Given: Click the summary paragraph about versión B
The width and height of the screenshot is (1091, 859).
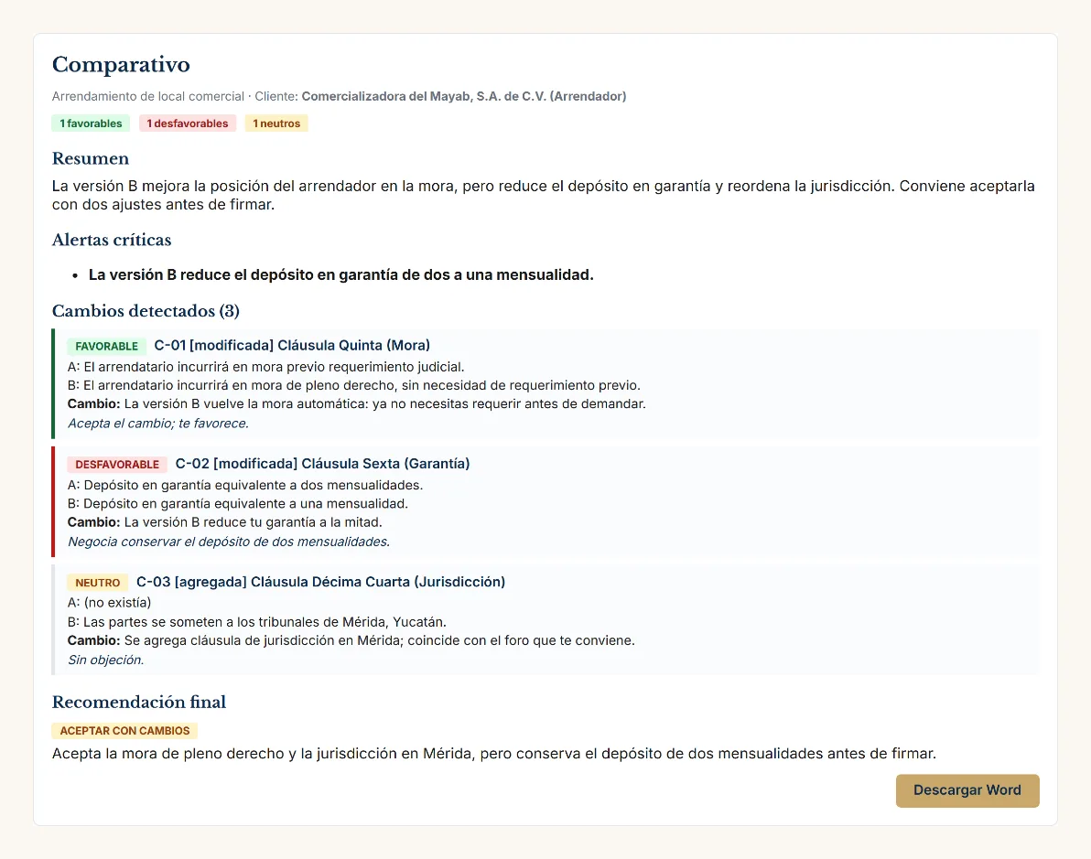Looking at the screenshot, I should pos(544,195).
